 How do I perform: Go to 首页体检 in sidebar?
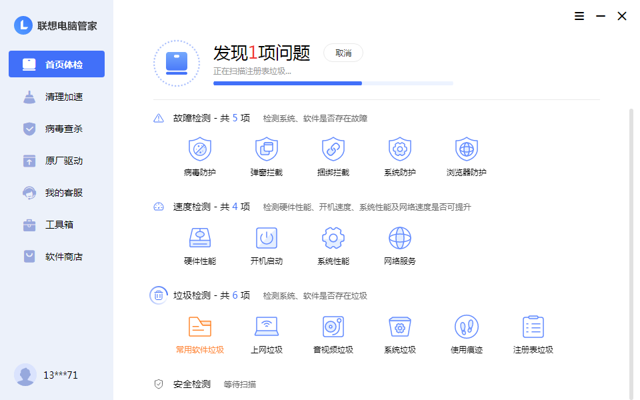(57, 64)
